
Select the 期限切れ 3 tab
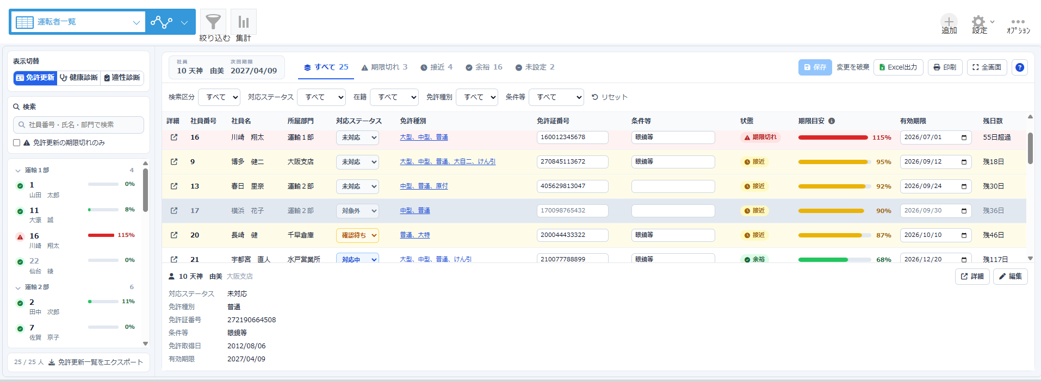click(x=384, y=67)
